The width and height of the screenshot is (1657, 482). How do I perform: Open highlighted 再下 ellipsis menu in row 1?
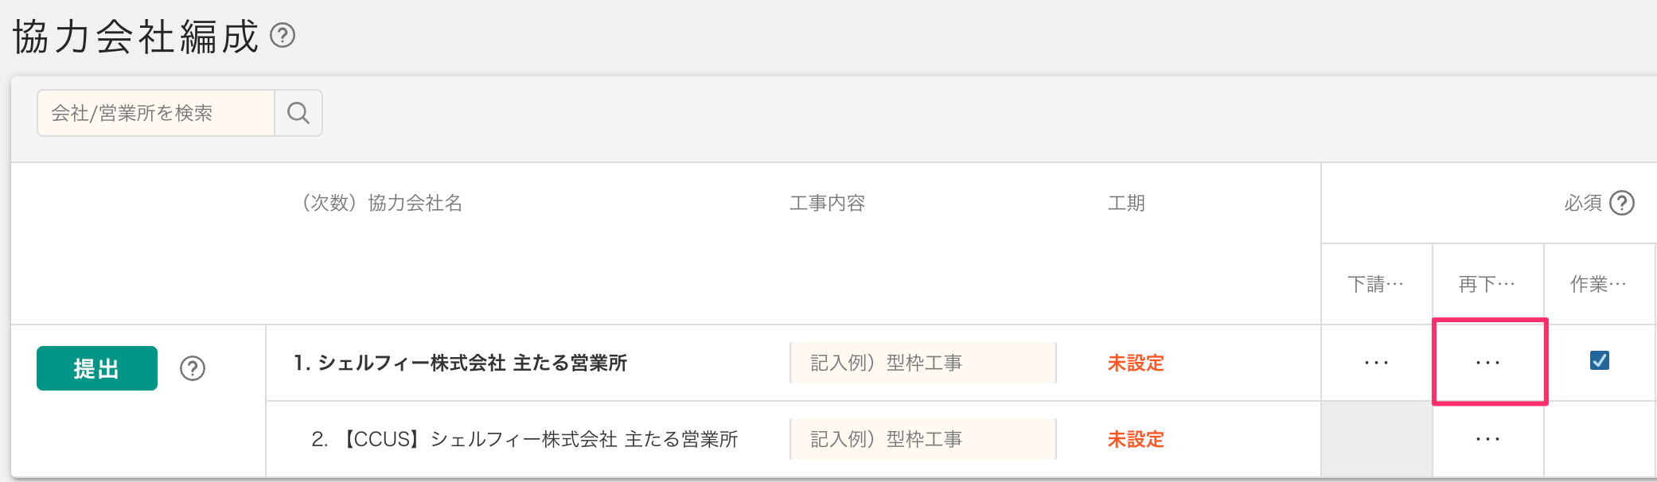[1487, 363]
